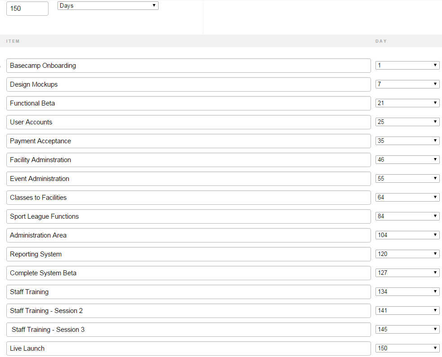Expand the day 84 dropdown
This screenshot has width=442, height=357.
click(407, 216)
